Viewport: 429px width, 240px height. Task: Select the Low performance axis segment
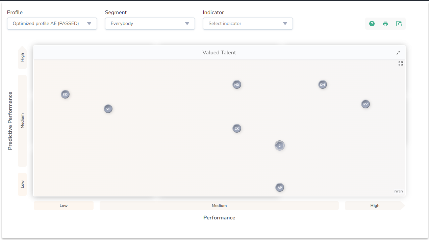click(x=64, y=206)
